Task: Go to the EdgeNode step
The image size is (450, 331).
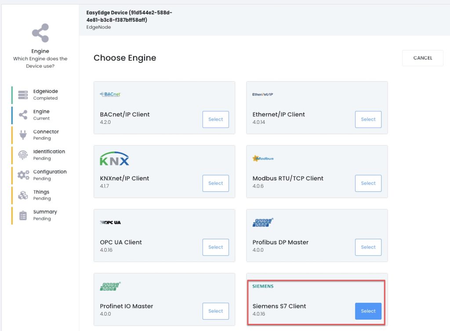Action: click(x=40, y=95)
